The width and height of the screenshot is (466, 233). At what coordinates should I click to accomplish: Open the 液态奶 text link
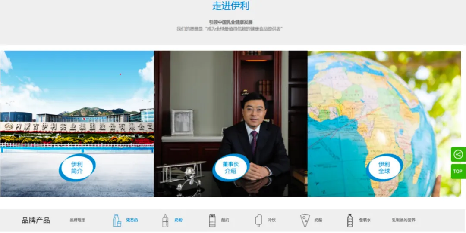point(132,220)
